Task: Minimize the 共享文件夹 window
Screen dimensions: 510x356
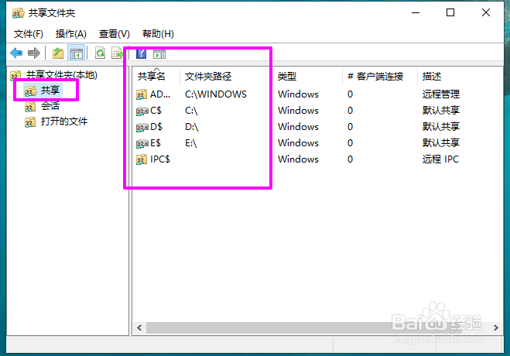Action: (x=416, y=12)
